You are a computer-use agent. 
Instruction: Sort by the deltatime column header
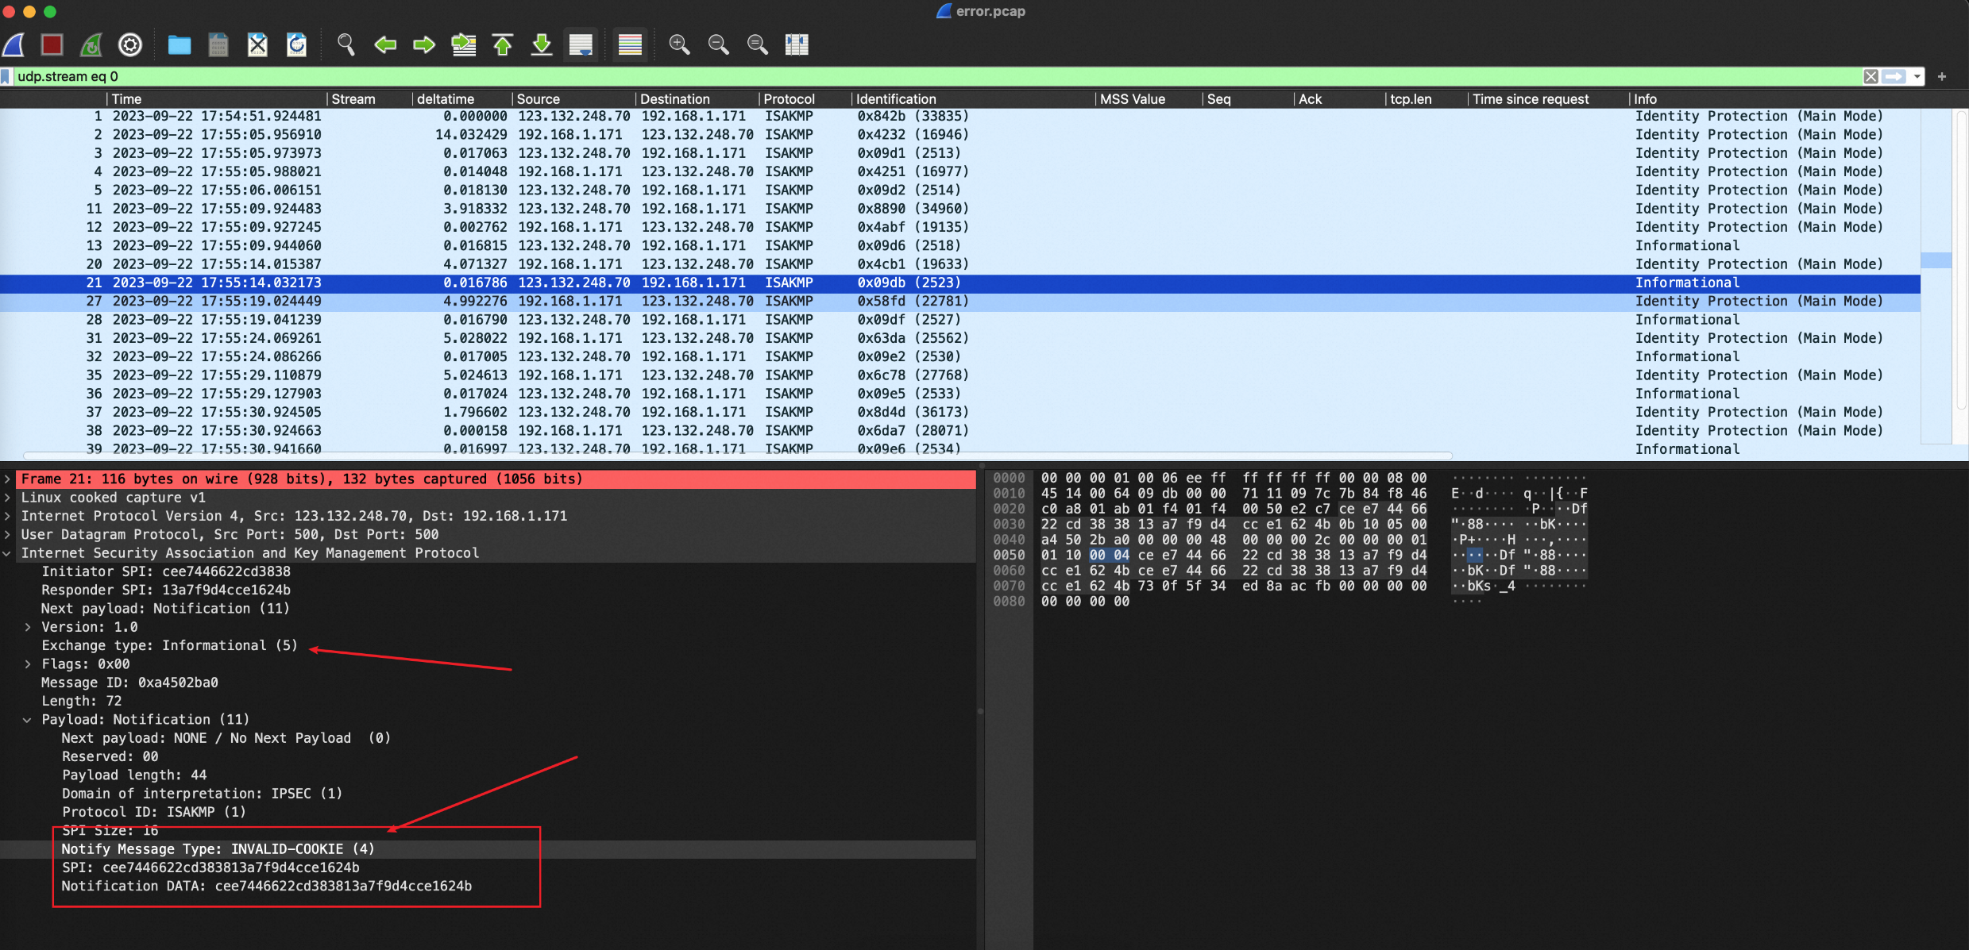tap(445, 99)
